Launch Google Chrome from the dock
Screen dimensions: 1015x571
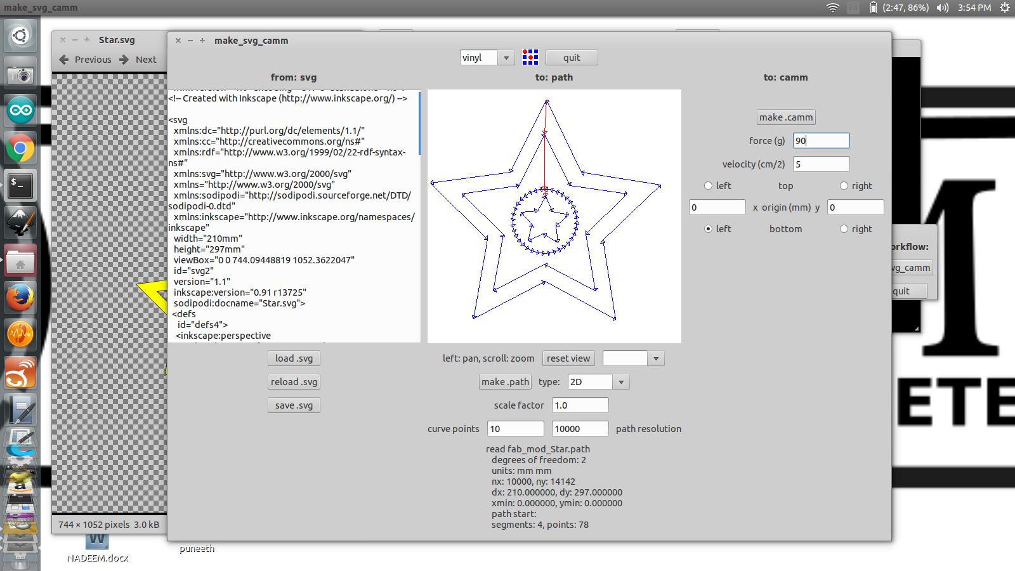(x=20, y=148)
